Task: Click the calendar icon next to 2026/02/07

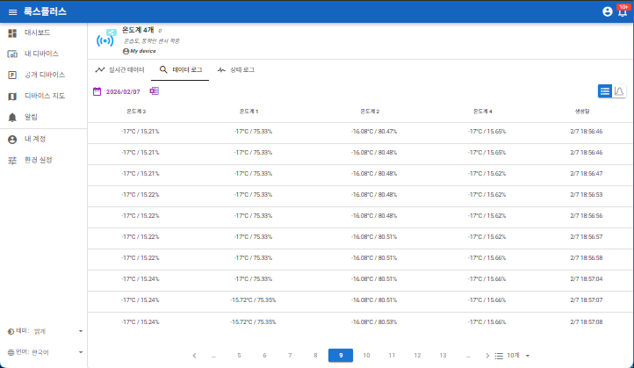Action: coord(97,90)
